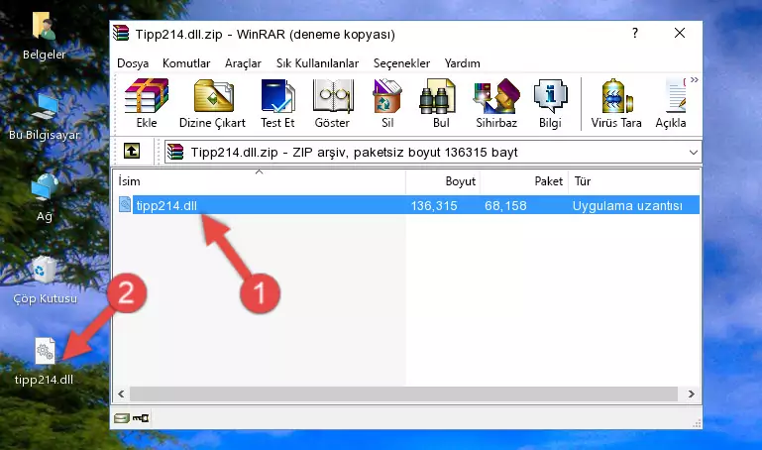Open the Göster view icon

tap(332, 103)
